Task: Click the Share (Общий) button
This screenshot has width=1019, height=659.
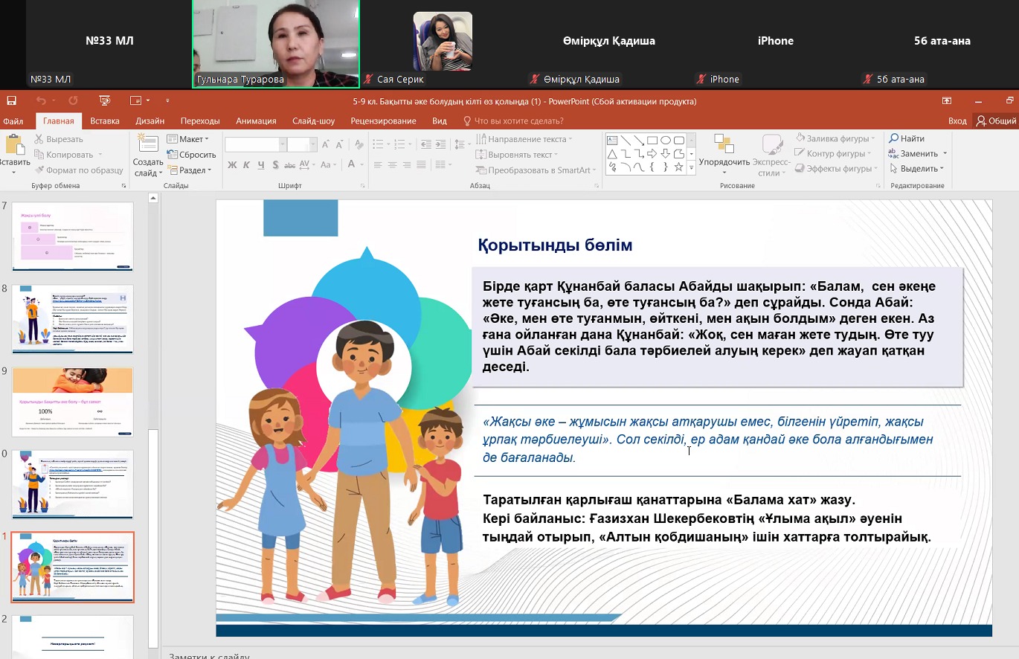Action: point(996,121)
